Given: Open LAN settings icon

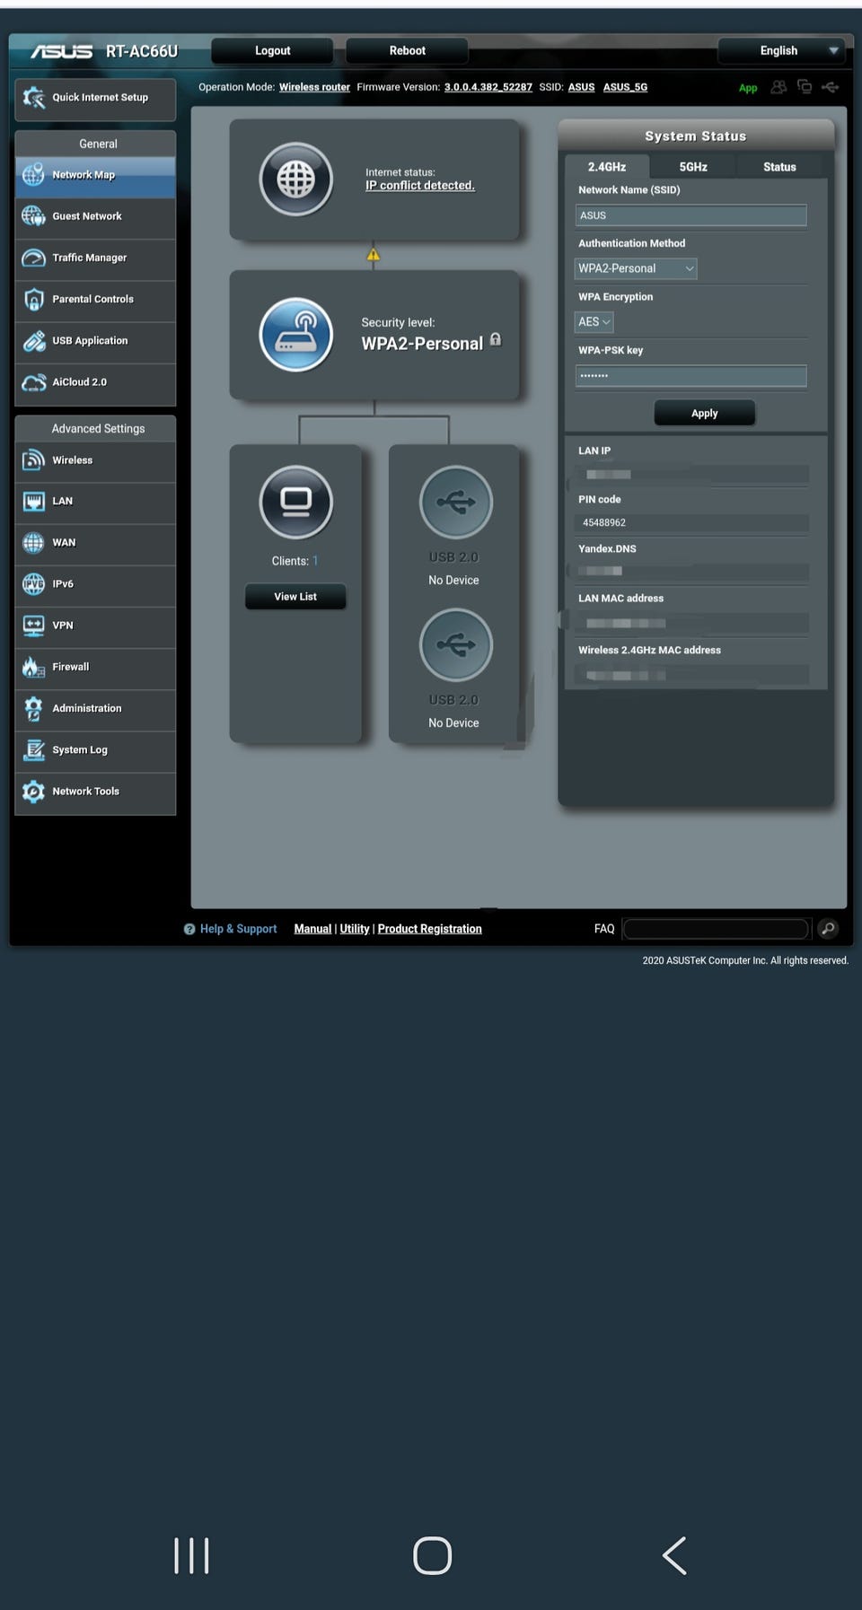Looking at the screenshot, I should 34,502.
